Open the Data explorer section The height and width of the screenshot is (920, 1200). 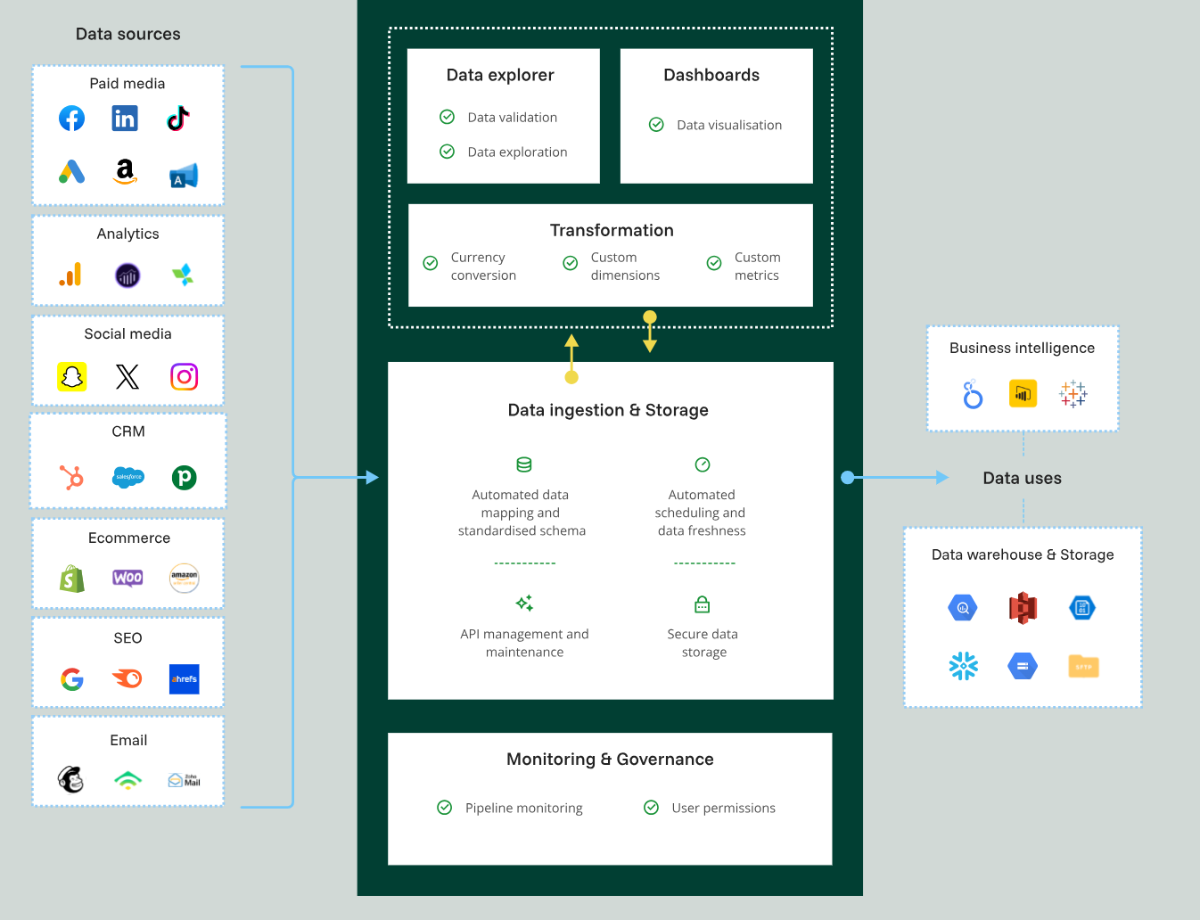(501, 75)
